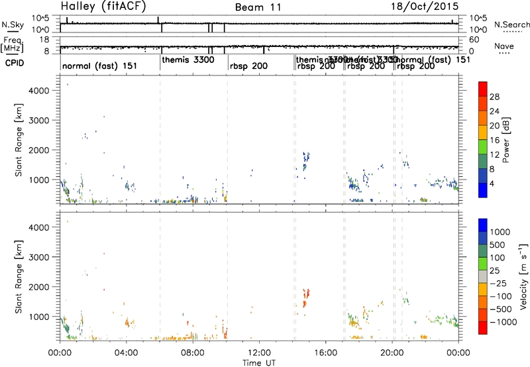Click the '4' label on the Power colorbar
Image resolution: width=530 pixels, height=367 pixels.
click(x=492, y=183)
